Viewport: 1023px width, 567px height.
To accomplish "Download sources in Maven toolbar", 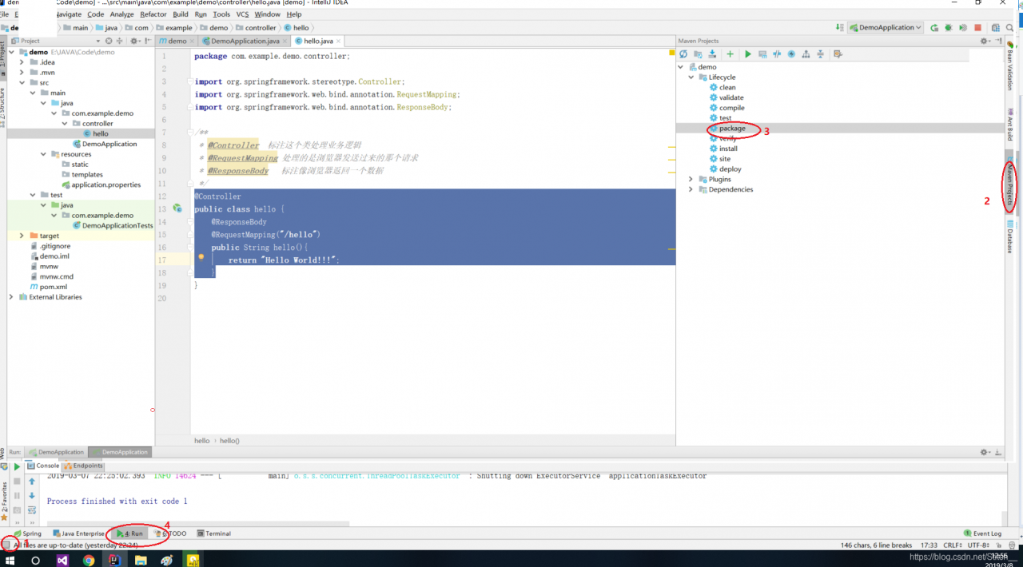I will 712,54.
